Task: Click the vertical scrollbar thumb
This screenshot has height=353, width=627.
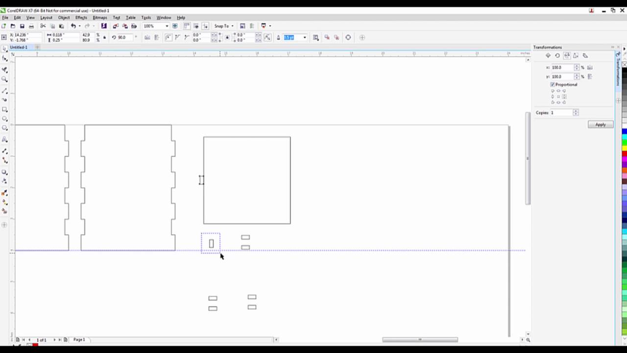Action: click(528, 158)
